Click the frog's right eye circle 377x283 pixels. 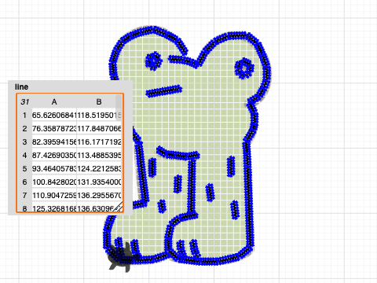pyautogui.click(x=244, y=68)
